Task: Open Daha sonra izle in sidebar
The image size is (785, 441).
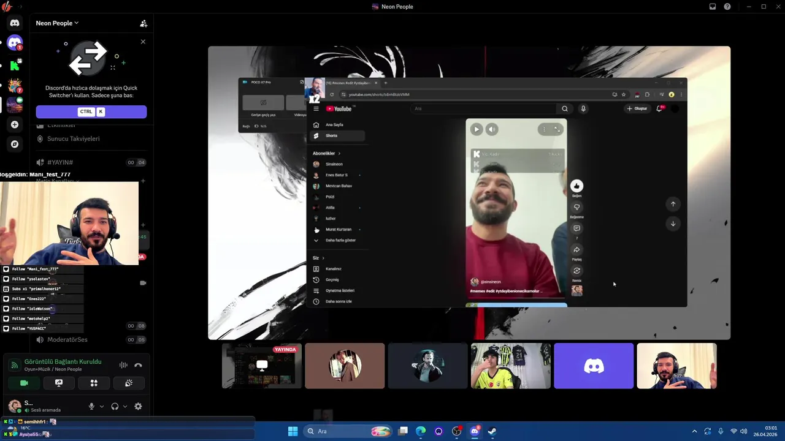Action: coord(338,301)
